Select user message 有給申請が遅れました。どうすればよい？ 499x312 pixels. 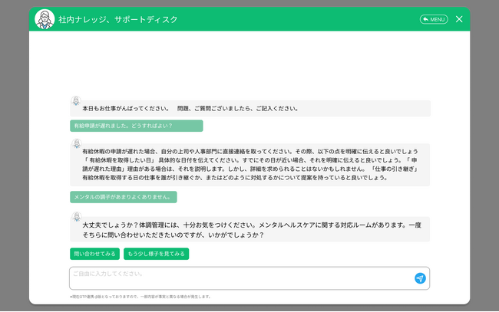[x=136, y=126]
